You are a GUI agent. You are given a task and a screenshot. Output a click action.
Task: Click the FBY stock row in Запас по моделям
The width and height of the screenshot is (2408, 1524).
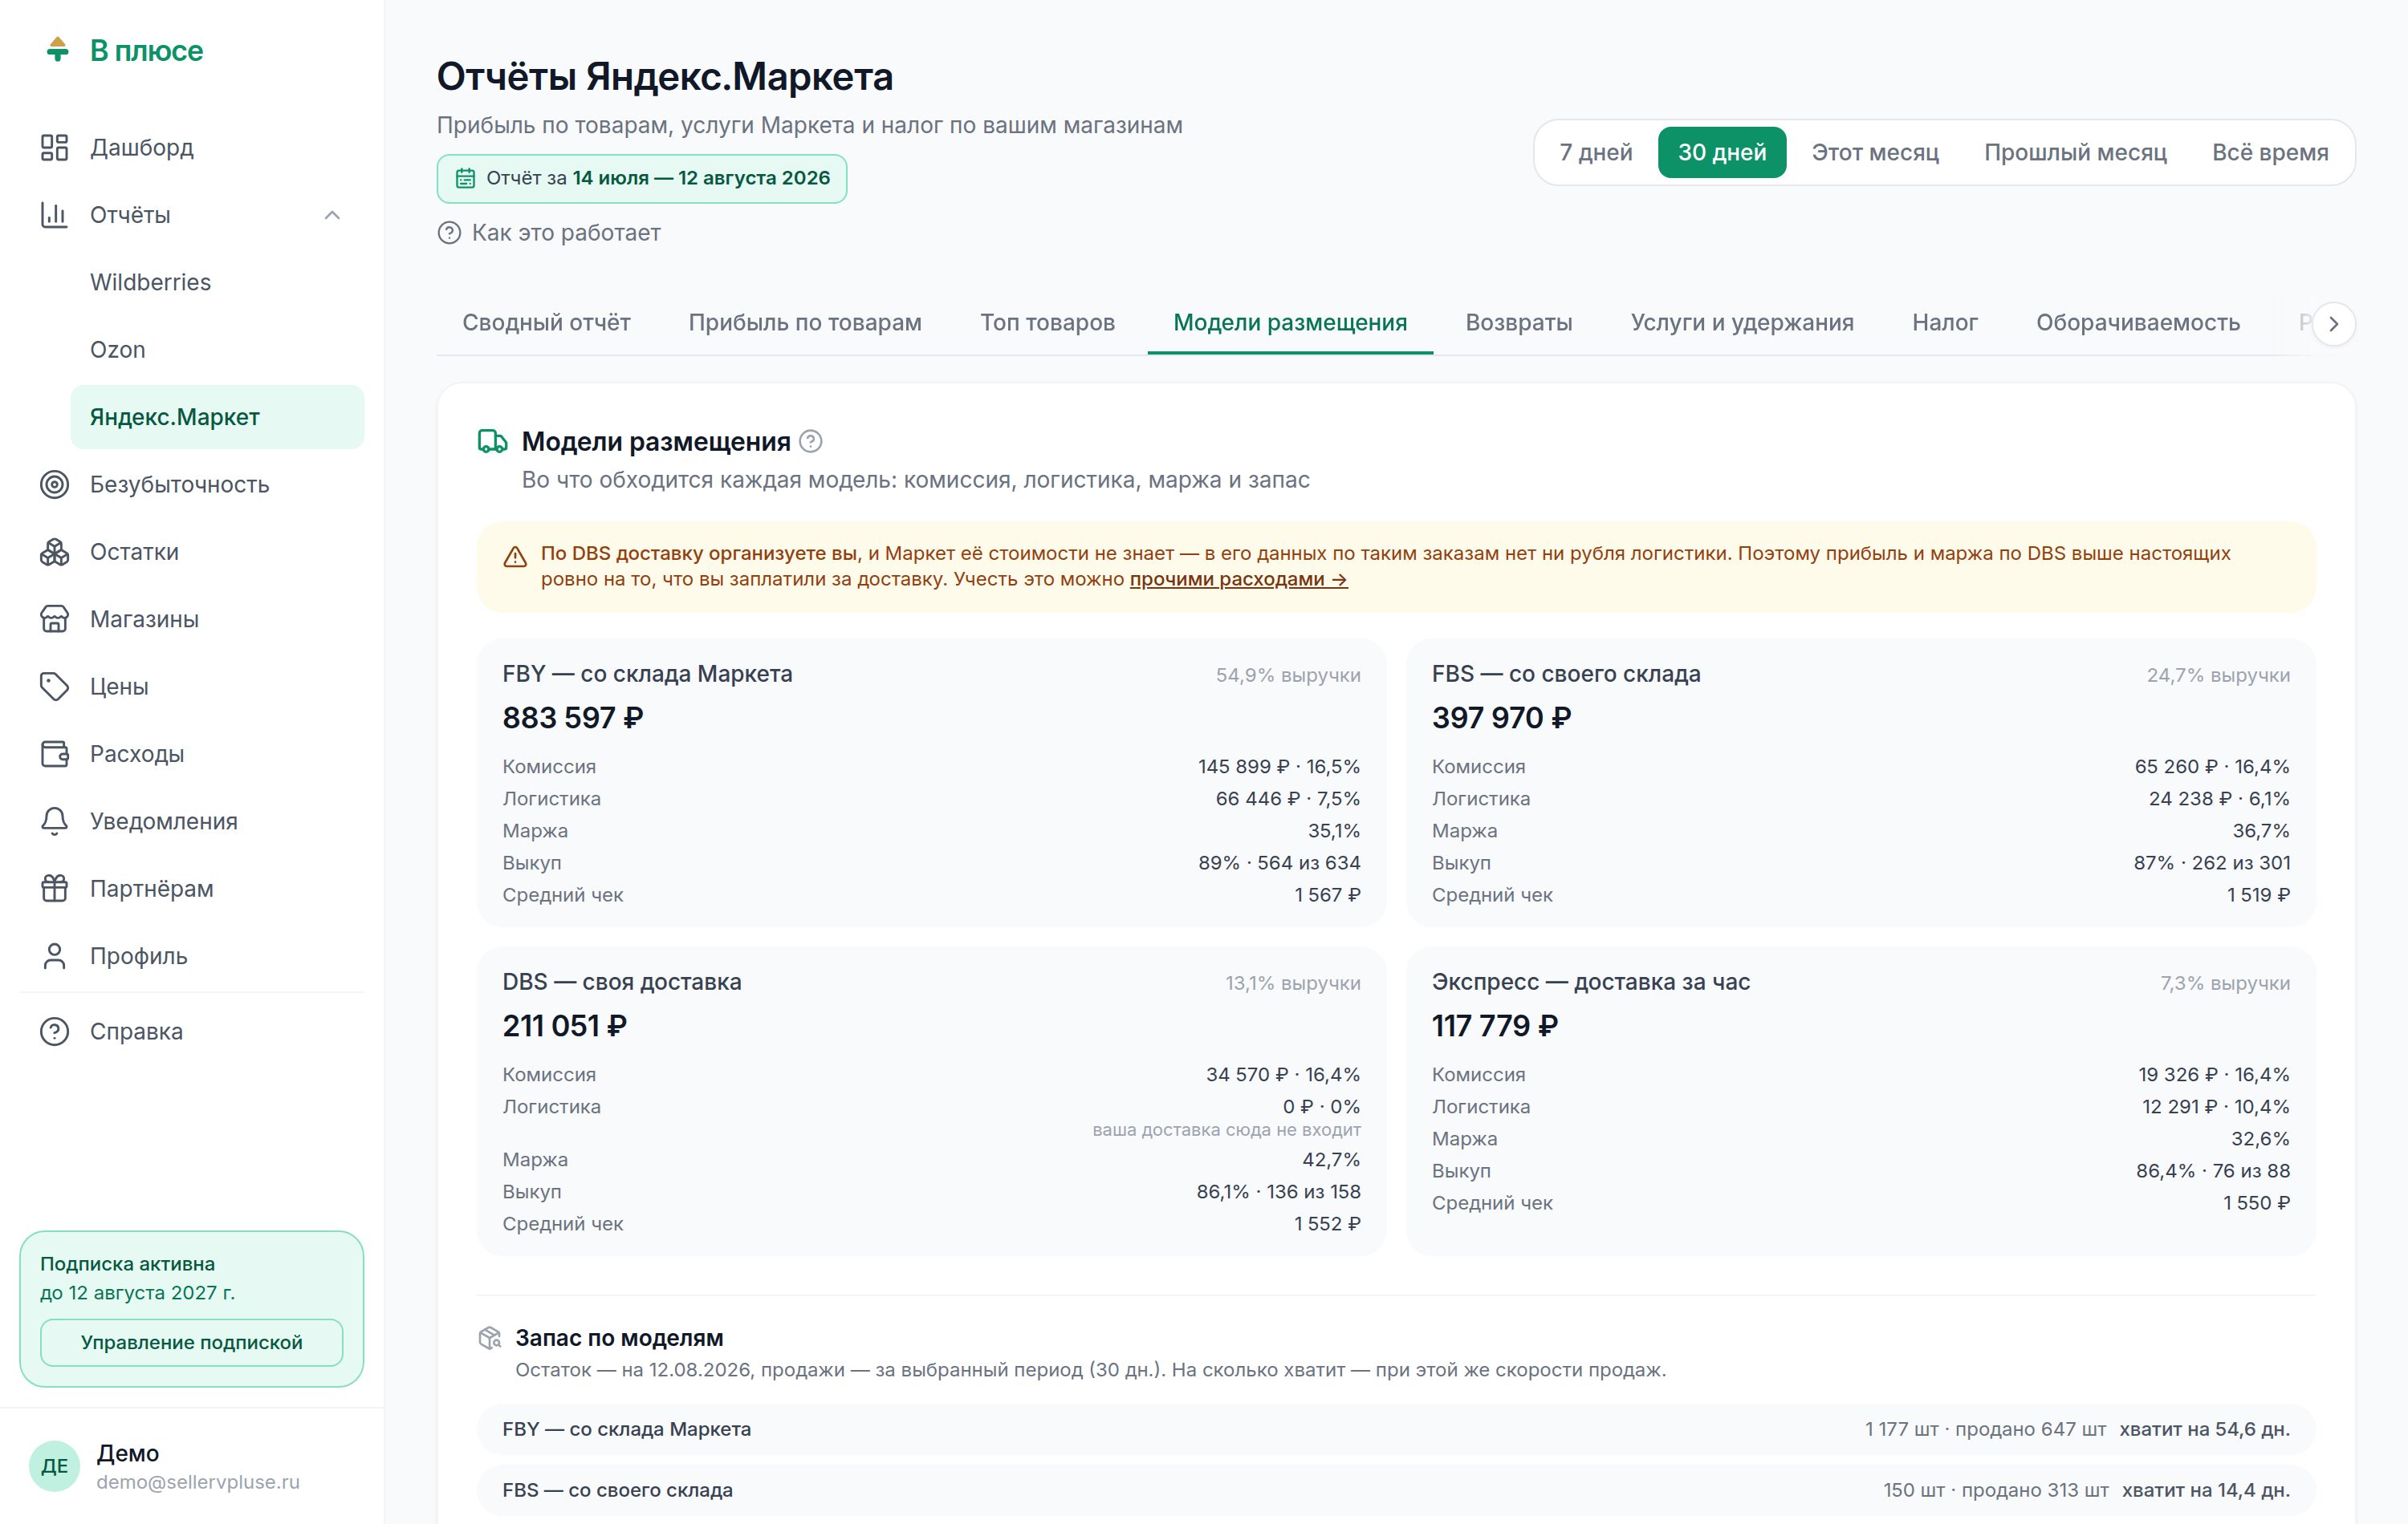pyautogui.click(x=1396, y=1429)
